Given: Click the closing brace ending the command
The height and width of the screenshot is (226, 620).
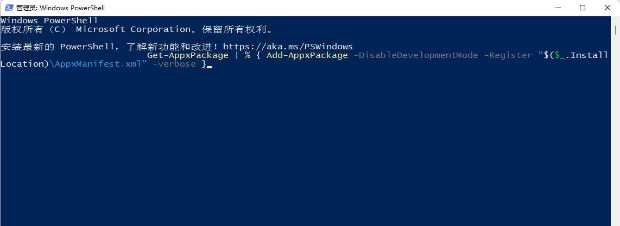Looking at the screenshot, I should (x=204, y=64).
